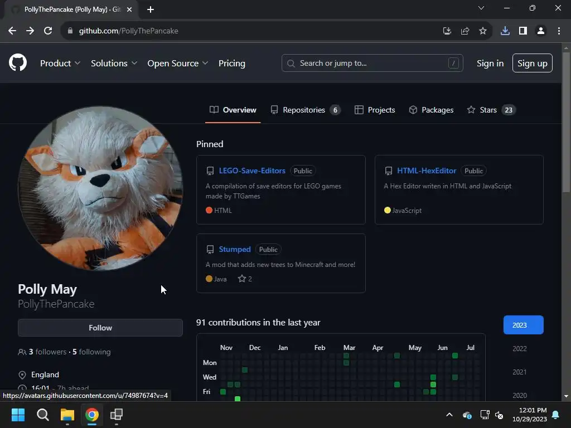Switch to the Stars tab

tap(491, 110)
